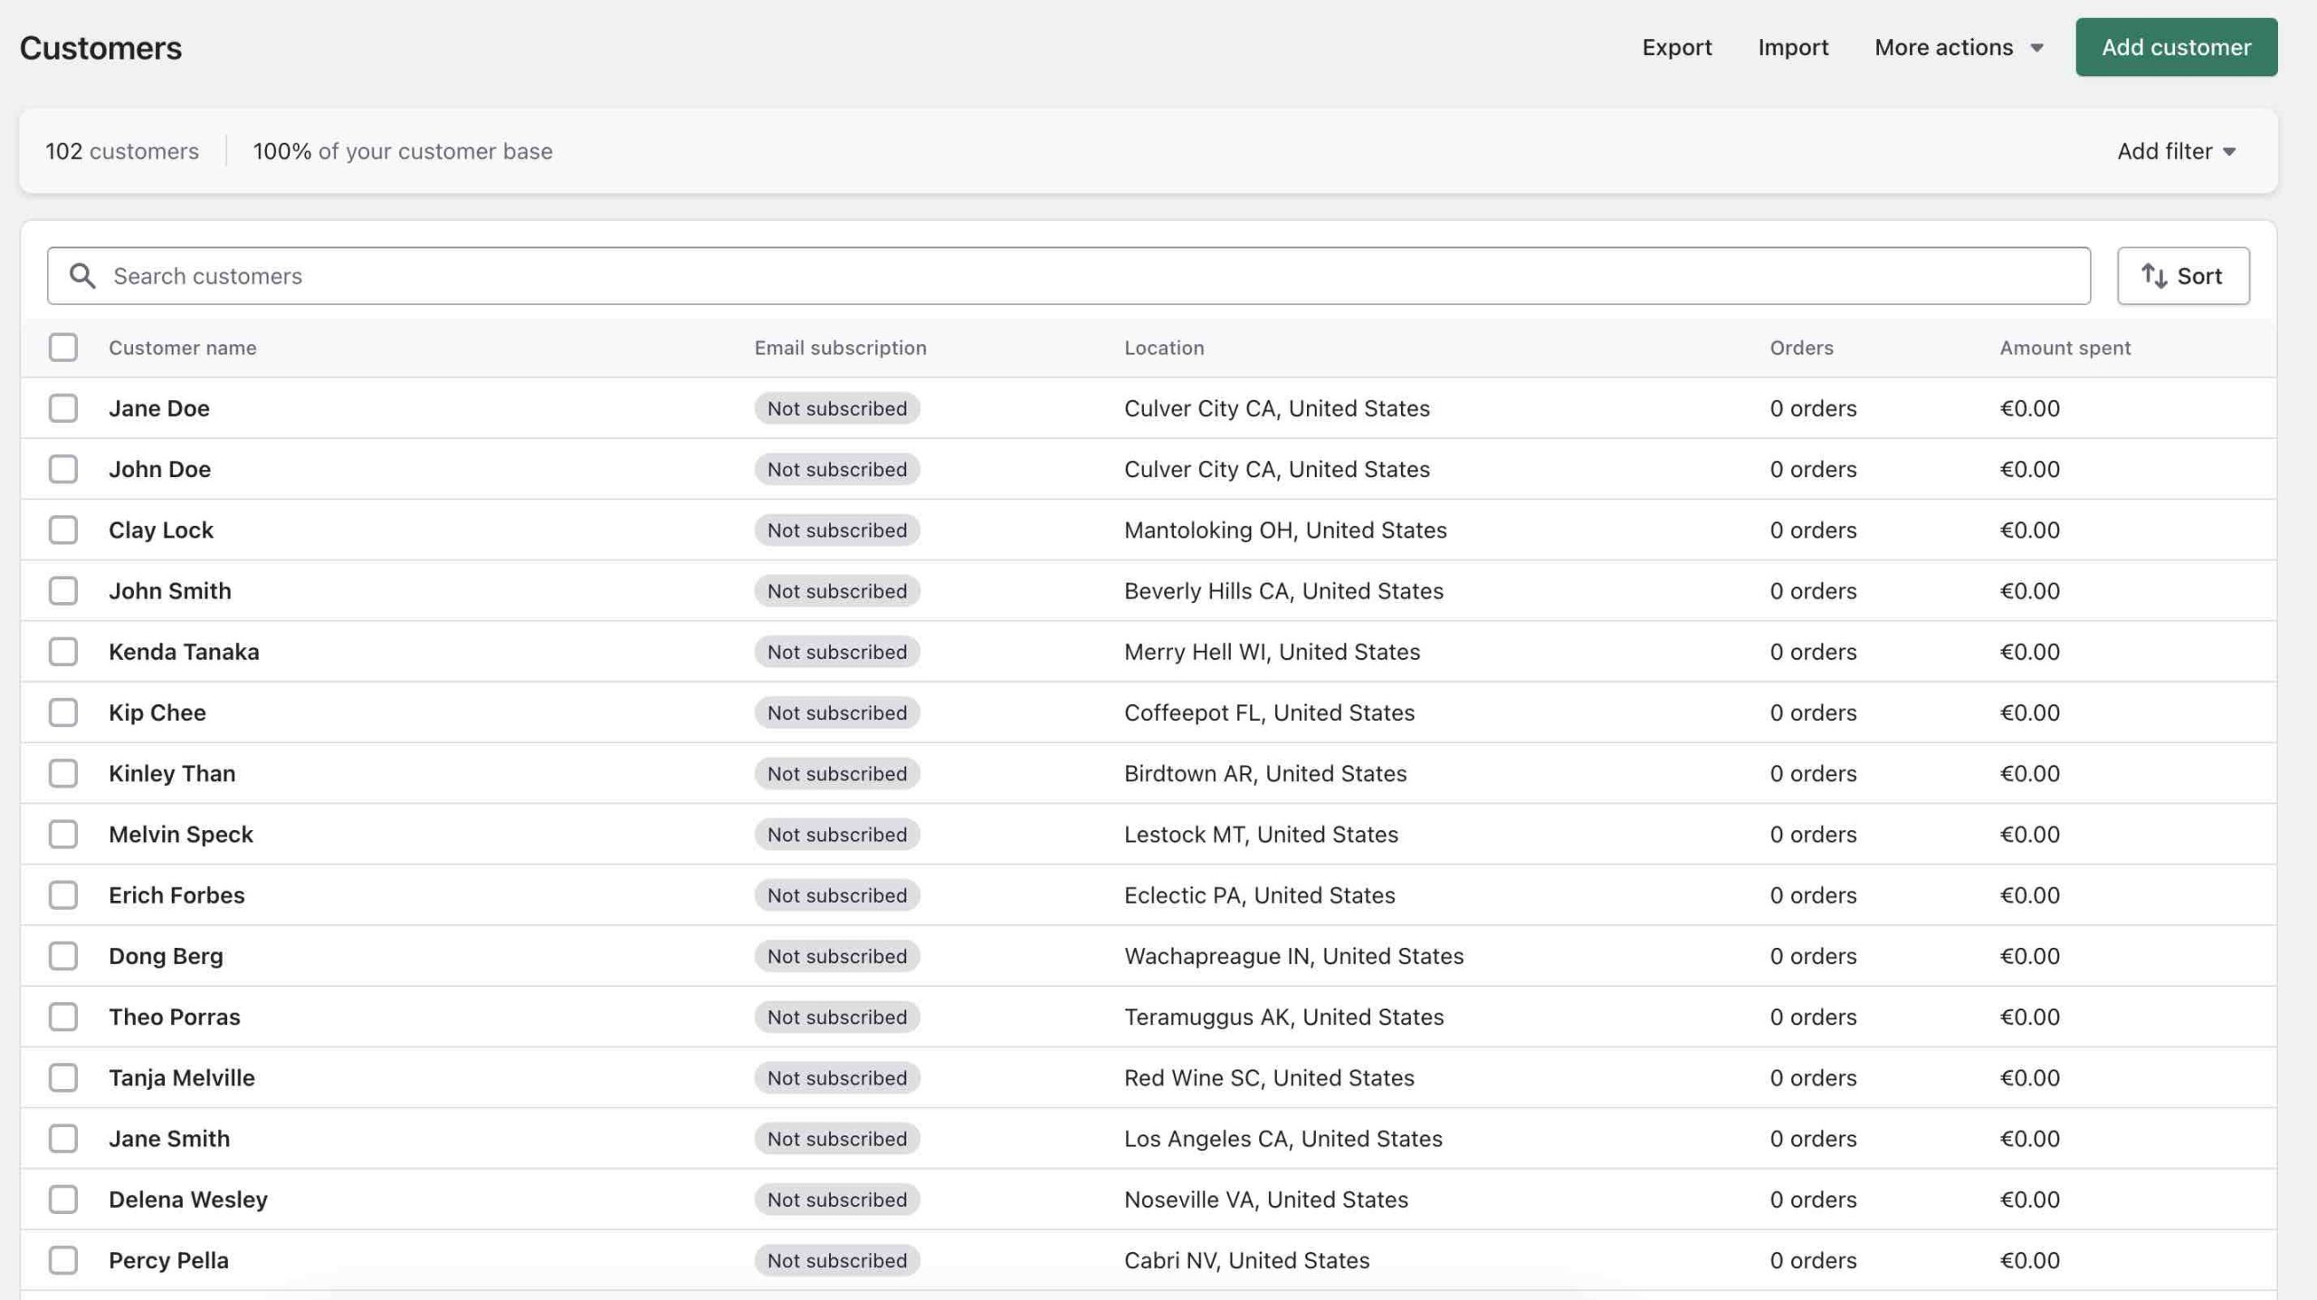
Task: Mark Percy Pella's checkbox
Action: pos(63,1260)
